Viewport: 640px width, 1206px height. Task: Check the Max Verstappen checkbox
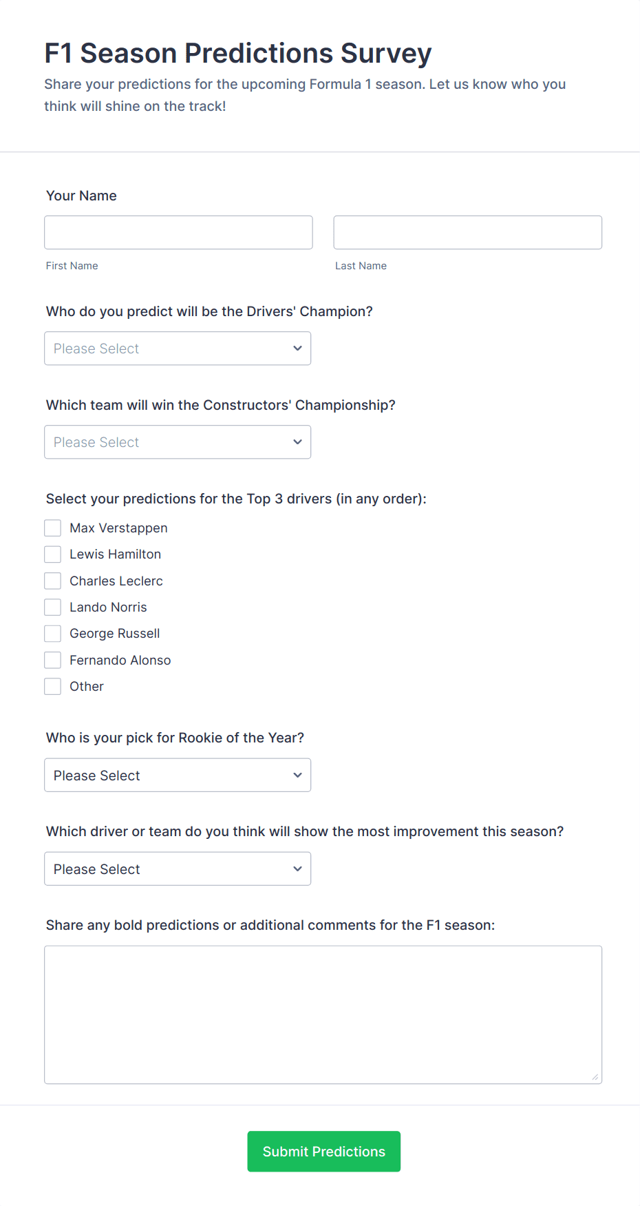(53, 528)
